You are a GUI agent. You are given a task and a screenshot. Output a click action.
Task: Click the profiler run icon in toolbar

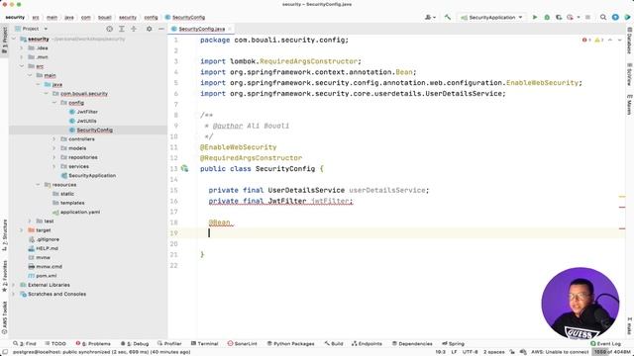coord(571,18)
